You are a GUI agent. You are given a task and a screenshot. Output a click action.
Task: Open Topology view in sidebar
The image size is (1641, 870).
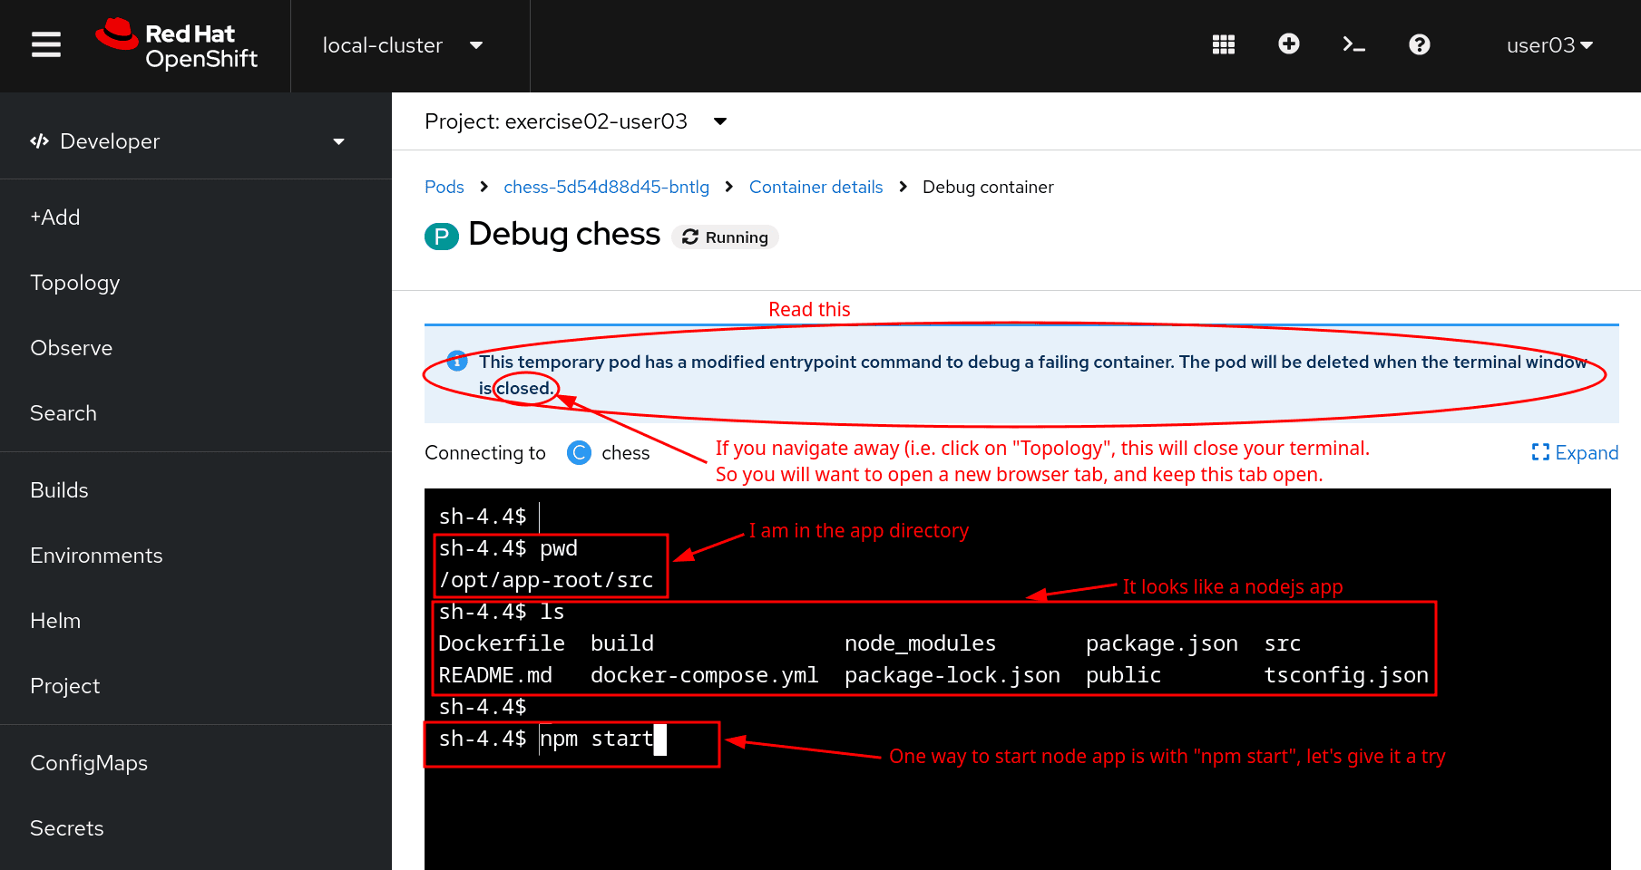[75, 283]
